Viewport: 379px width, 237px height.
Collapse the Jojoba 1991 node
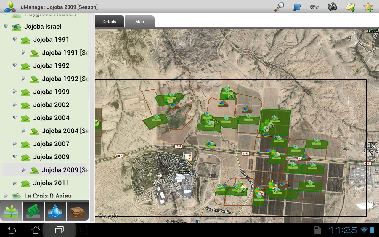[15, 39]
